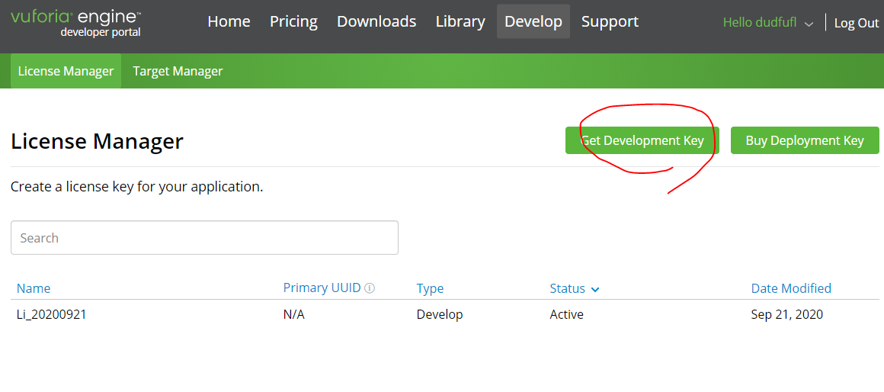Click the License Manager page heading
Screen dimensions: 884x392
pyautogui.click(x=97, y=140)
